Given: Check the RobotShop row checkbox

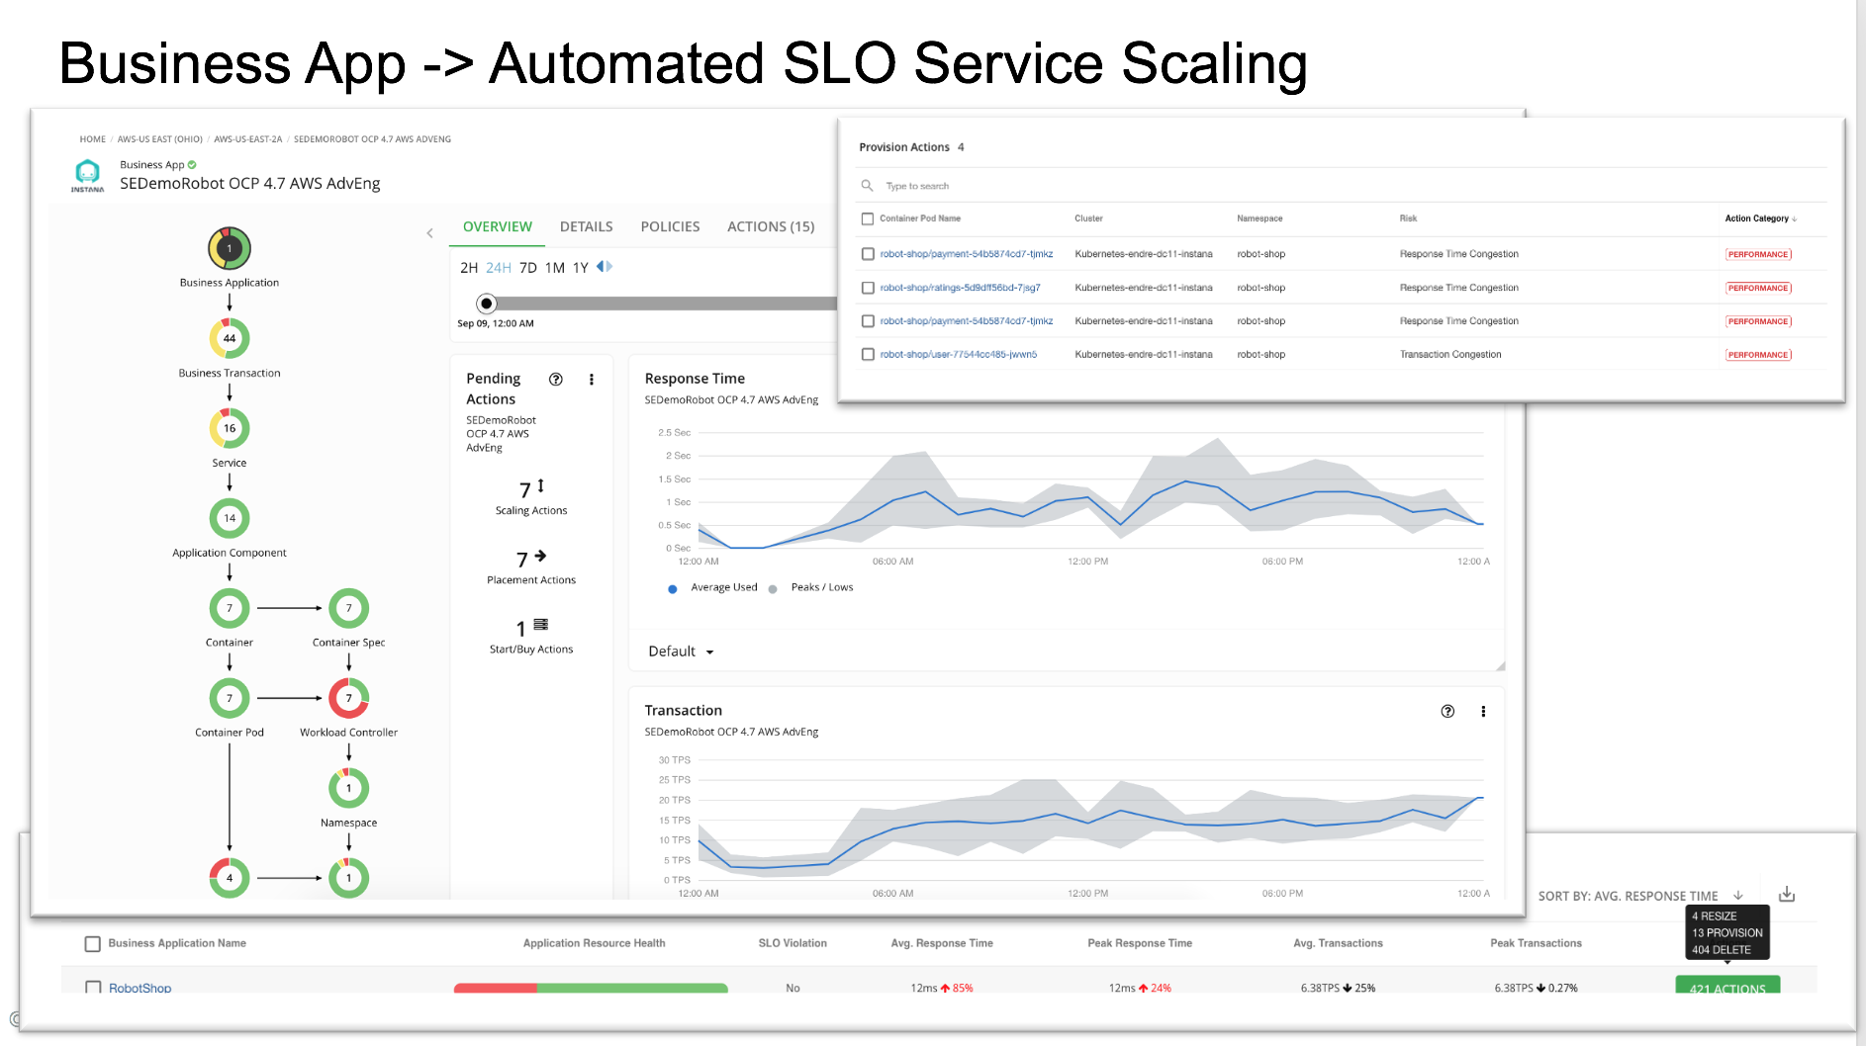Looking at the screenshot, I should coord(93,987).
